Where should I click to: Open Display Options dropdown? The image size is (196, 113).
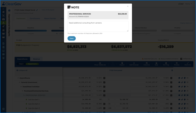[186, 23]
